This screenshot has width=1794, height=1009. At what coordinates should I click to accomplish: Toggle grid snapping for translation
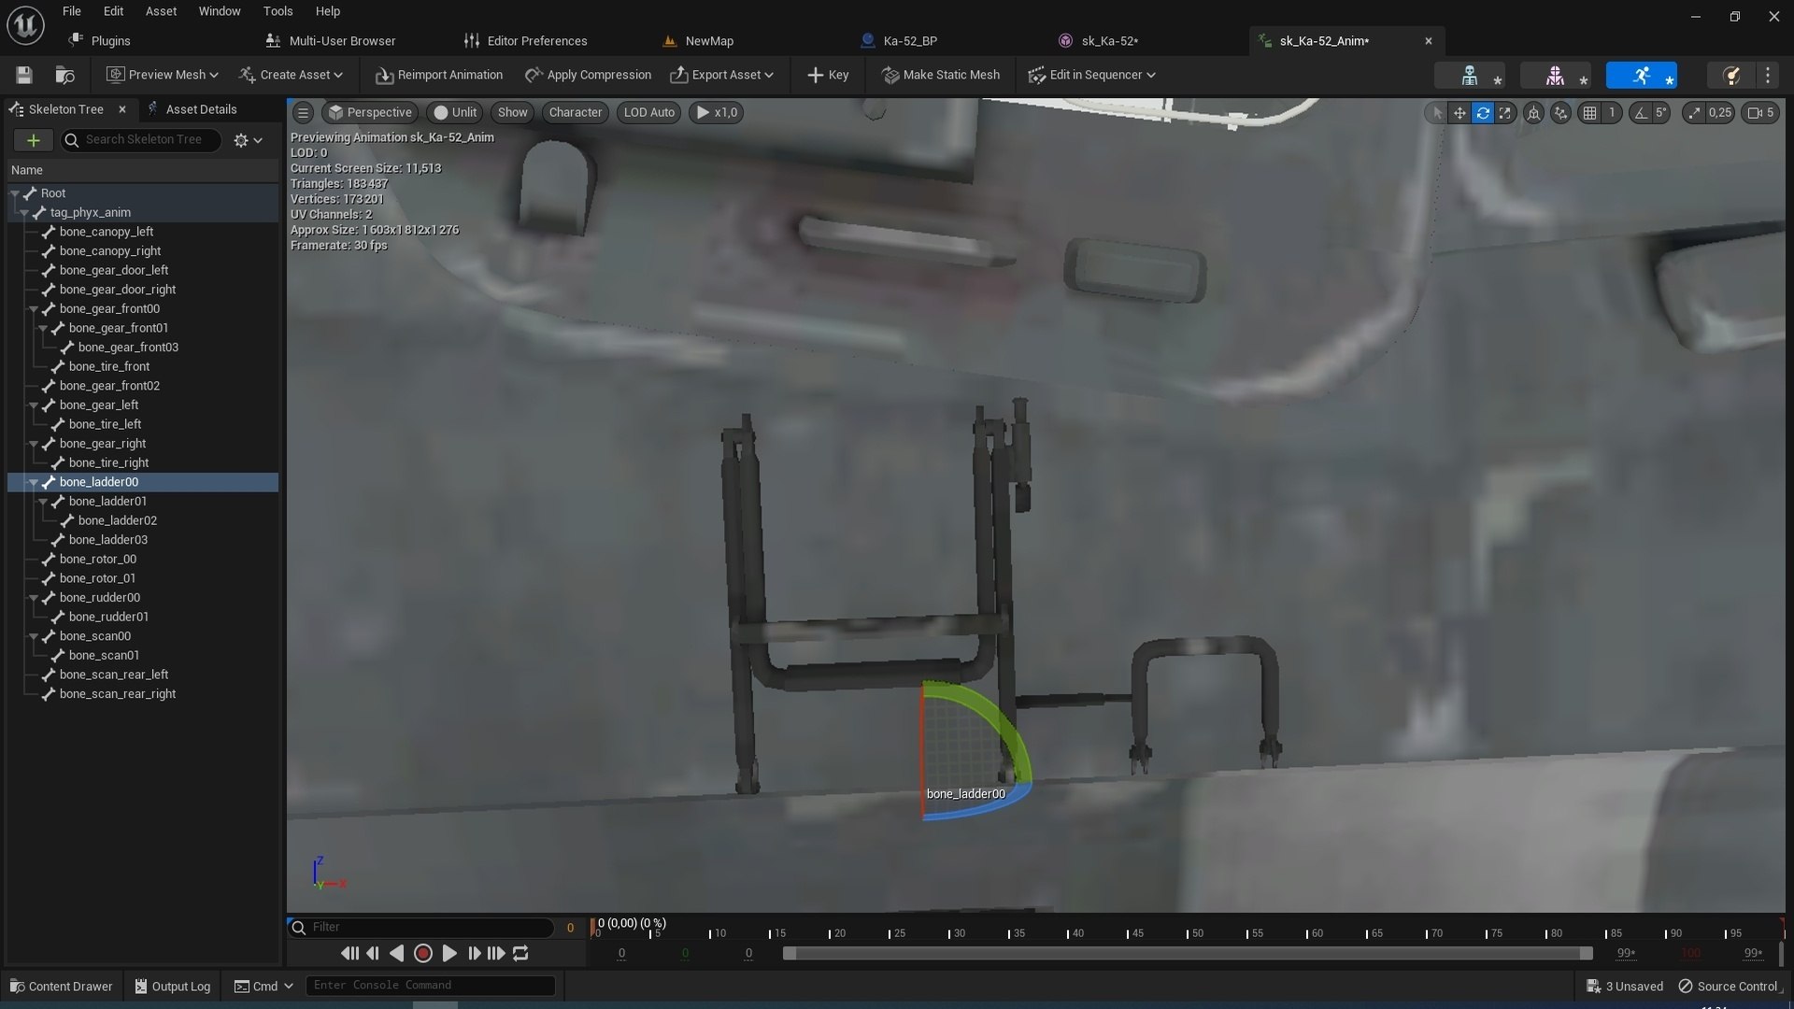coord(1589,113)
